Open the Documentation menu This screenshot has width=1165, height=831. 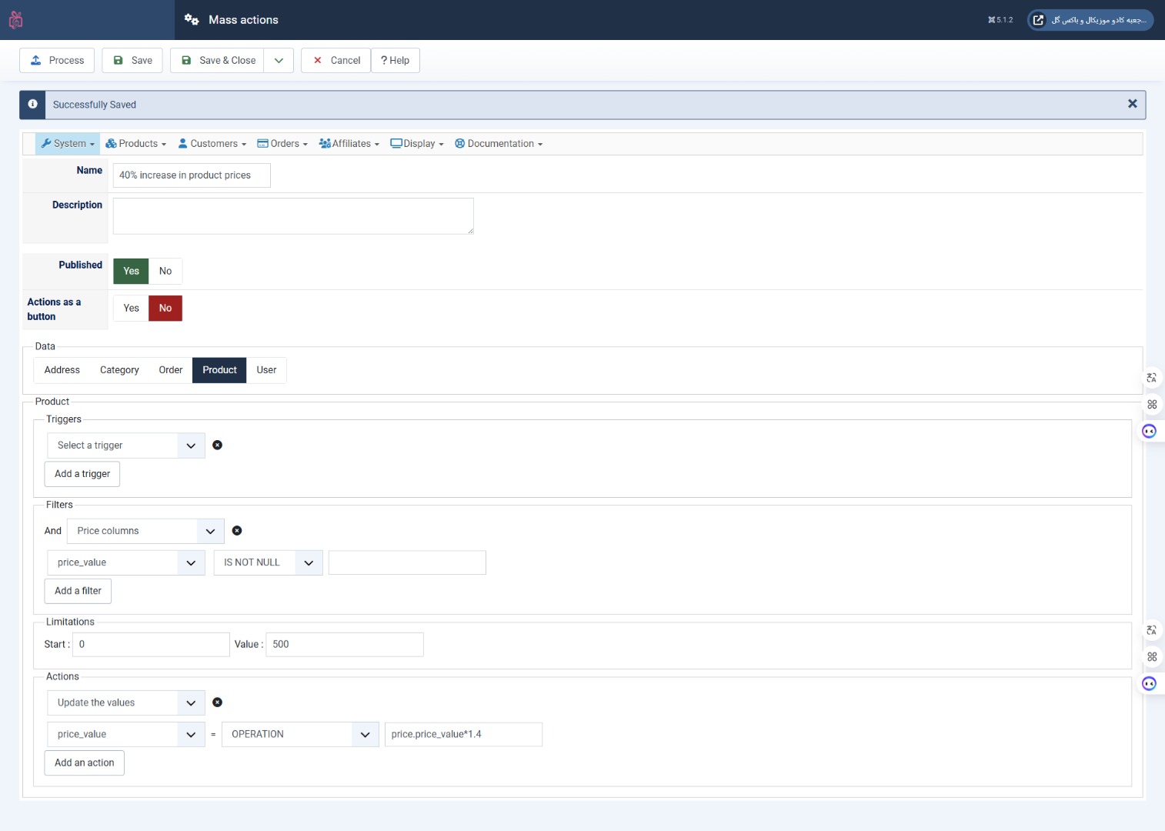(x=499, y=144)
